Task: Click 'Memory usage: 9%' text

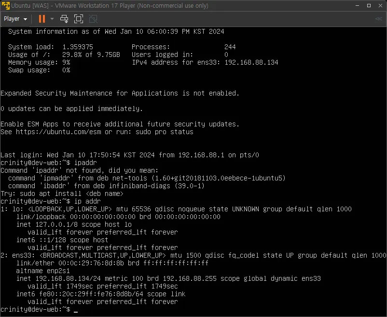Action: pos(39,62)
